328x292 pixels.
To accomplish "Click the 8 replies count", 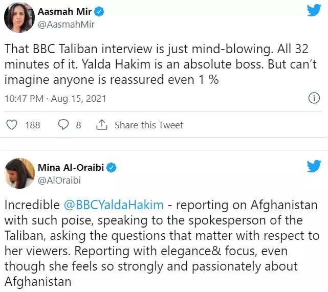I will [78, 125].
